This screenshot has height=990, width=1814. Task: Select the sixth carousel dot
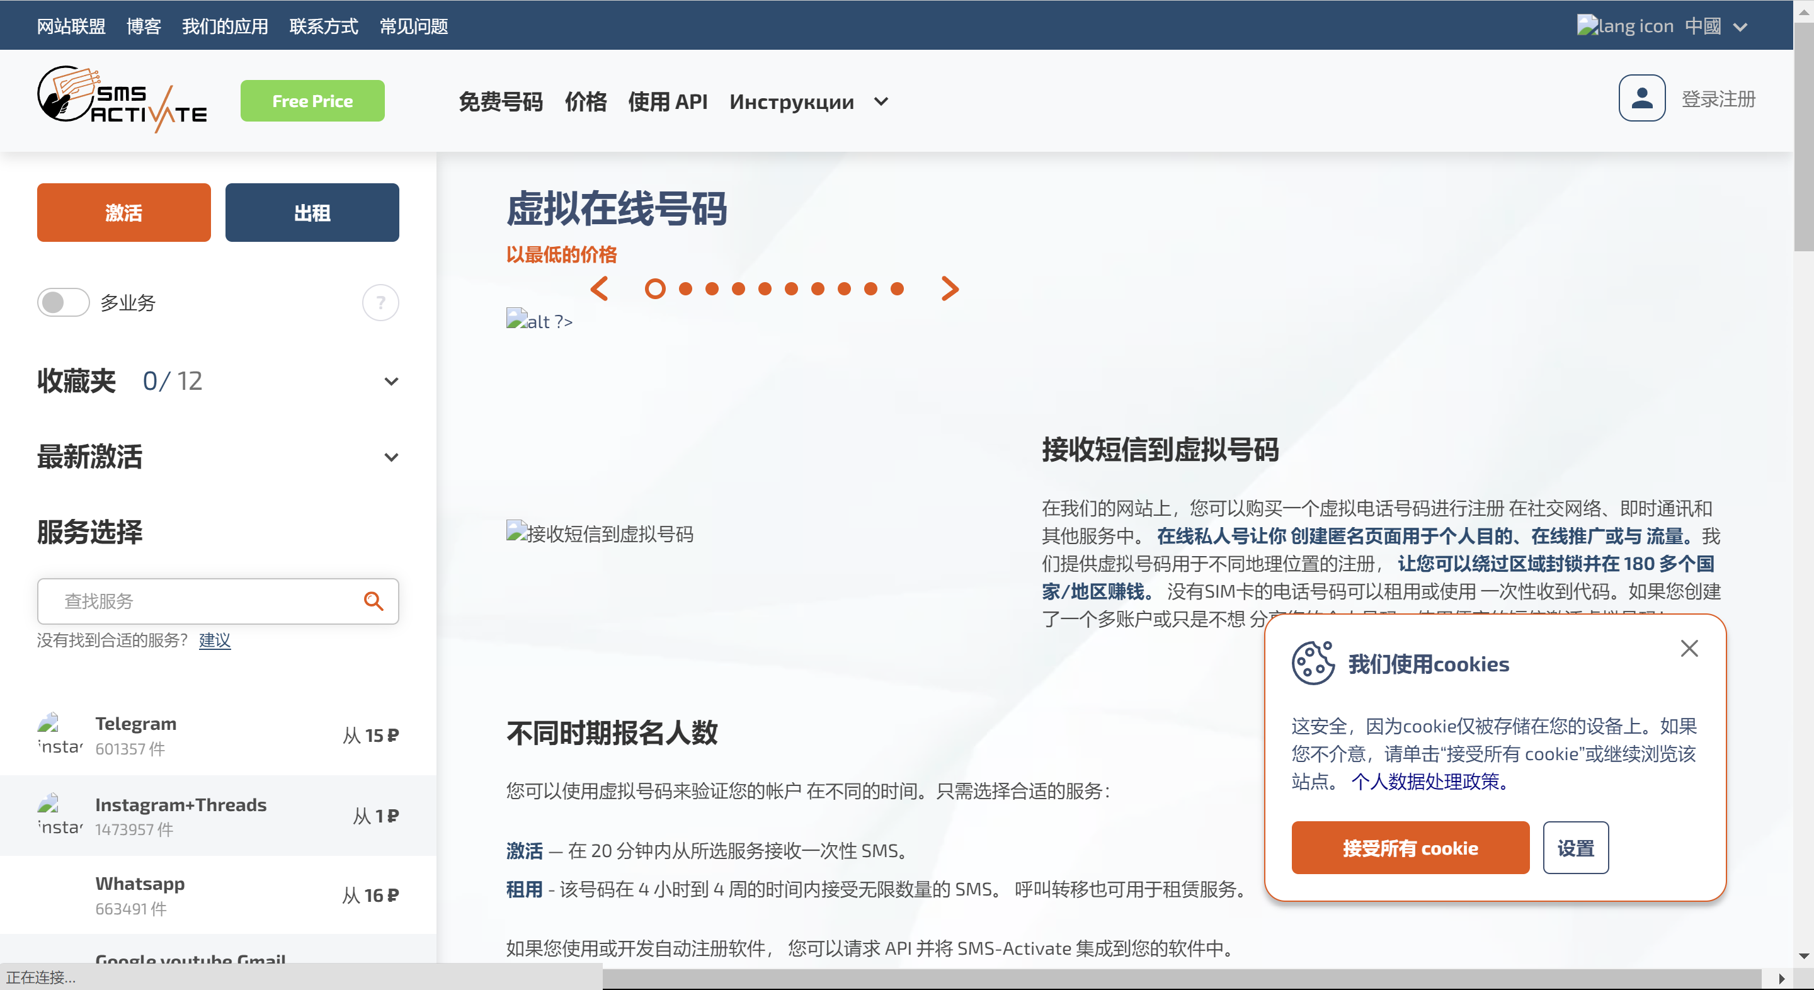[x=791, y=288]
